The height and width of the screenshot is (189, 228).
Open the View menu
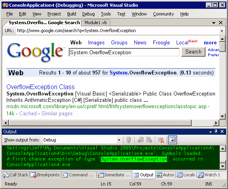click(x=37, y=14)
